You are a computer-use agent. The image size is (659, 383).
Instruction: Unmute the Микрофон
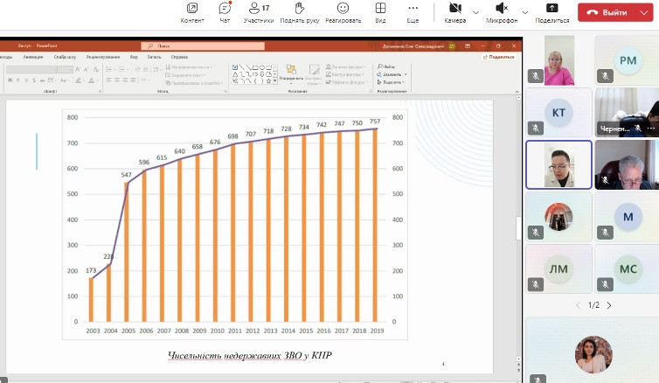pos(501,9)
